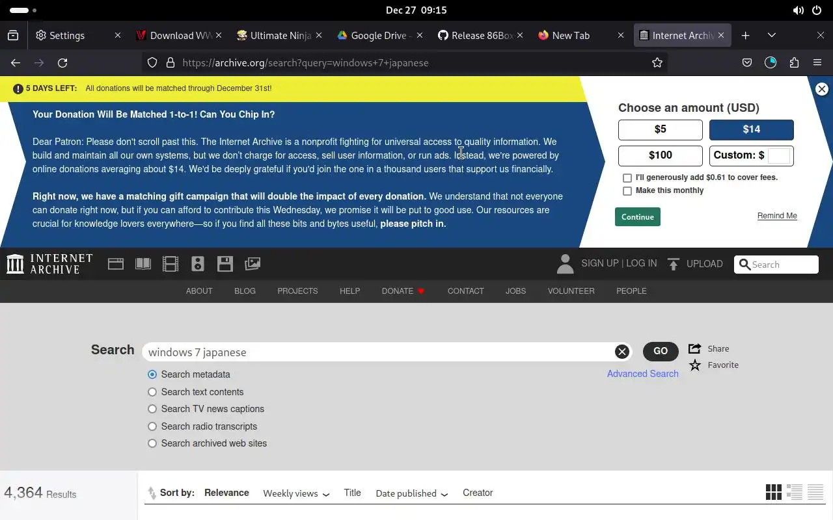Viewport: 833px width, 520px height.
Task: Reload the current page
Action: click(62, 62)
